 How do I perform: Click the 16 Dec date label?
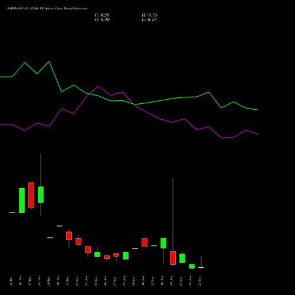20,281
